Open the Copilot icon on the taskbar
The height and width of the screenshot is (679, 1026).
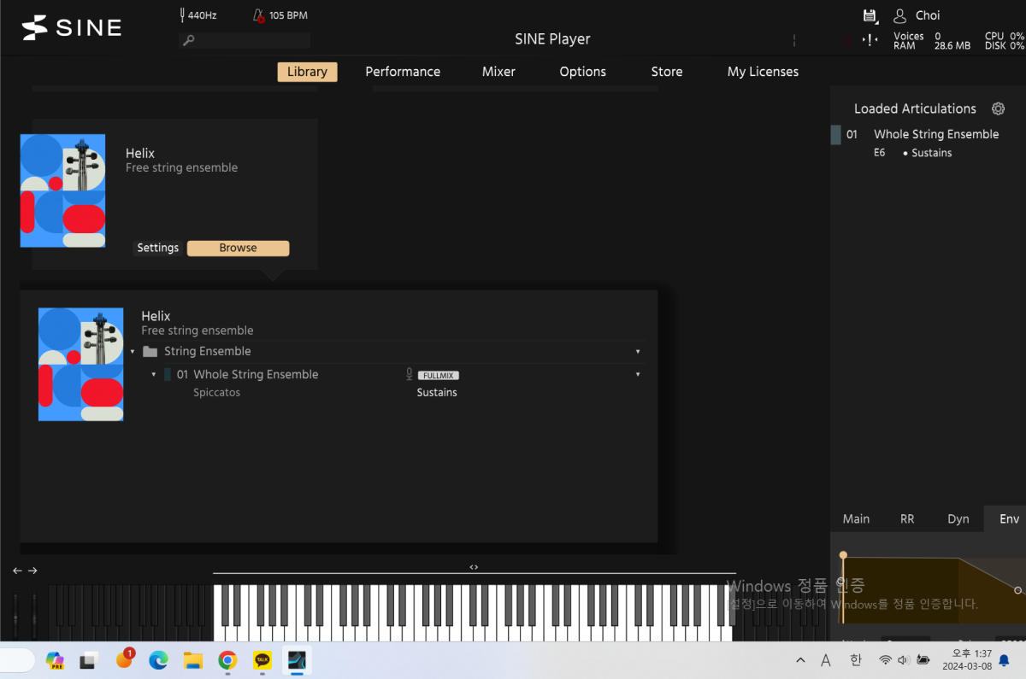click(x=56, y=660)
